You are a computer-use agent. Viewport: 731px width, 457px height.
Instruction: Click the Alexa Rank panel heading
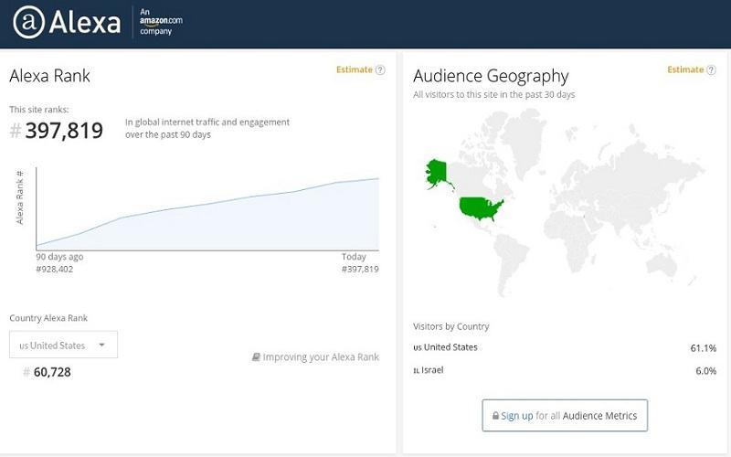pyautogui.click(x=50, y=76)
